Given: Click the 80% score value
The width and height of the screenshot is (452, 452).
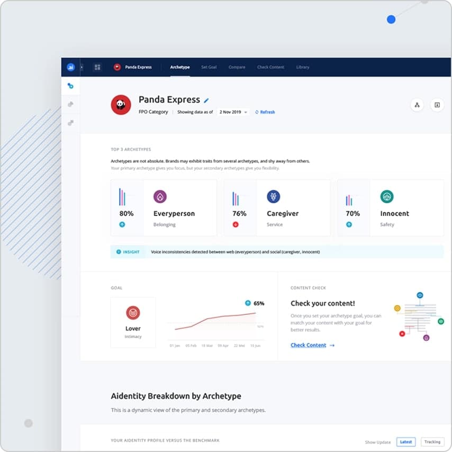Looking at the screenshot, I should click(126, 214).
